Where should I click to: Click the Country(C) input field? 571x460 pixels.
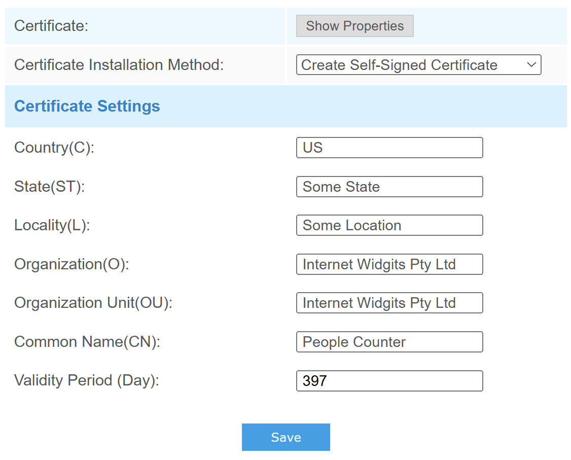tap(389, 148)
